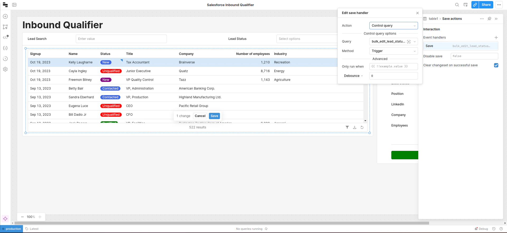507x233 pixels.
Task: Click the Lead Search input field
Action: point(121,39)
